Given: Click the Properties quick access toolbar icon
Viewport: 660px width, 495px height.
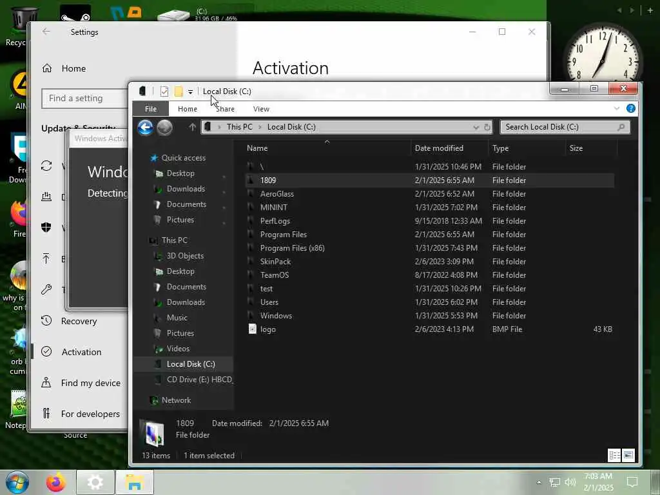Looking at the screenshot, I should coord(164,92).
